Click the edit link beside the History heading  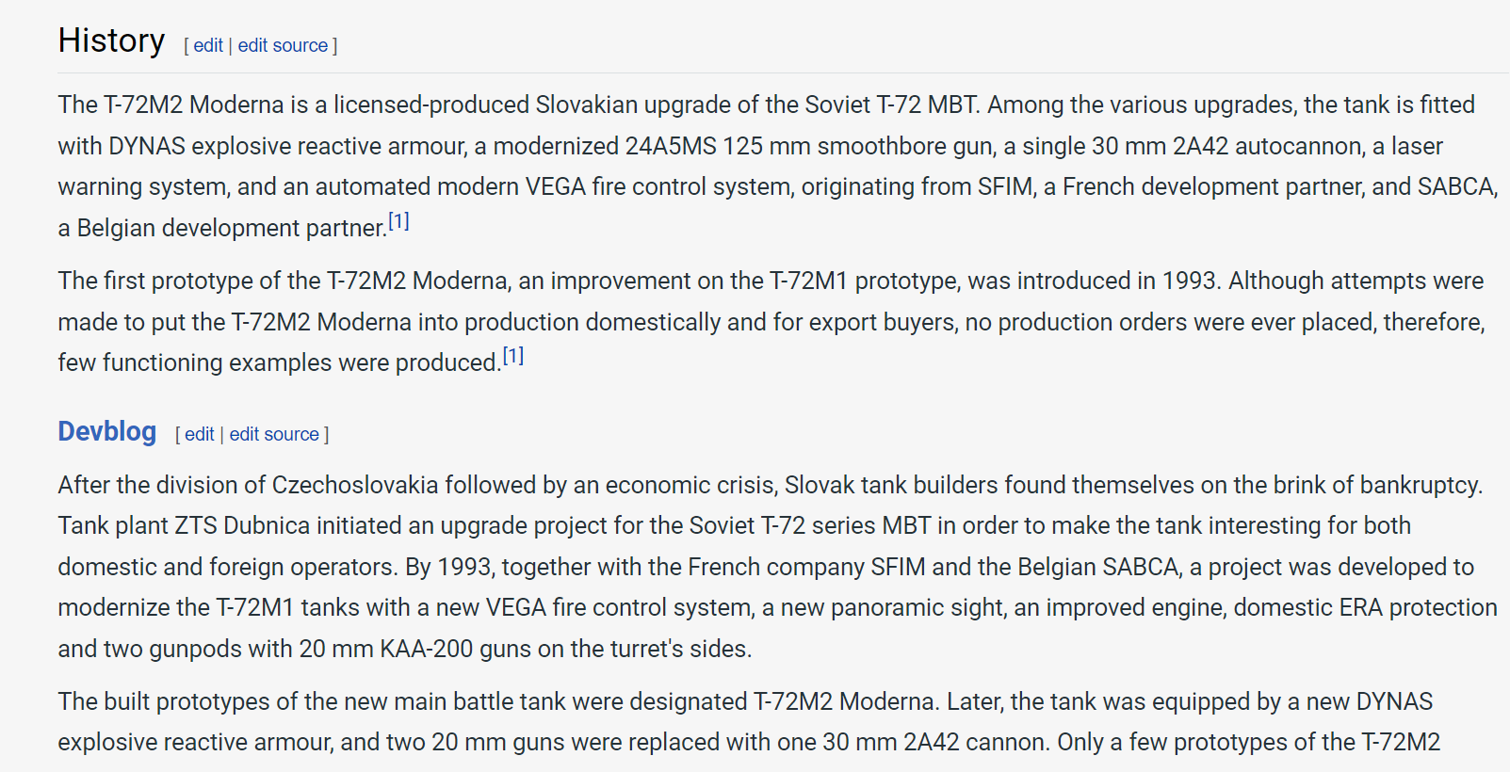point(207,45)
